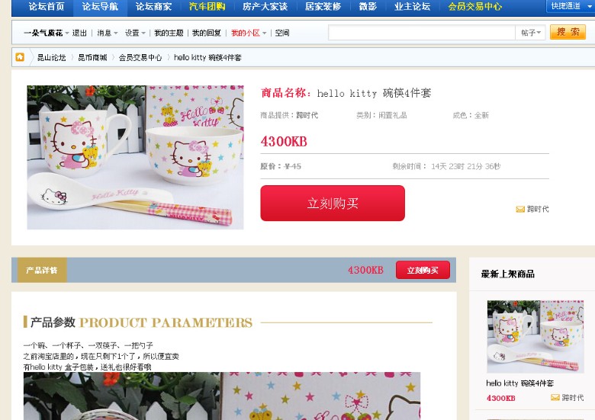The width and height of the screenshot is (595, 420).
Task: Click the large 立刻购买 button
Action: [333, 204]
